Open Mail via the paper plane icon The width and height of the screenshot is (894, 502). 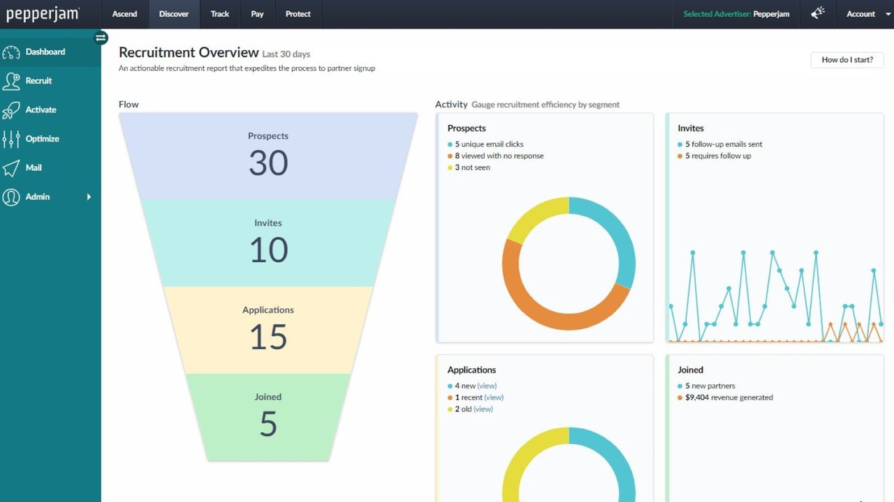(x=12, y=167)
